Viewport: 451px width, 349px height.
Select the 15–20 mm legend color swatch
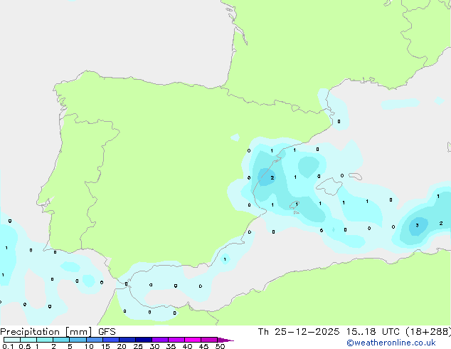tap(111, 340)
